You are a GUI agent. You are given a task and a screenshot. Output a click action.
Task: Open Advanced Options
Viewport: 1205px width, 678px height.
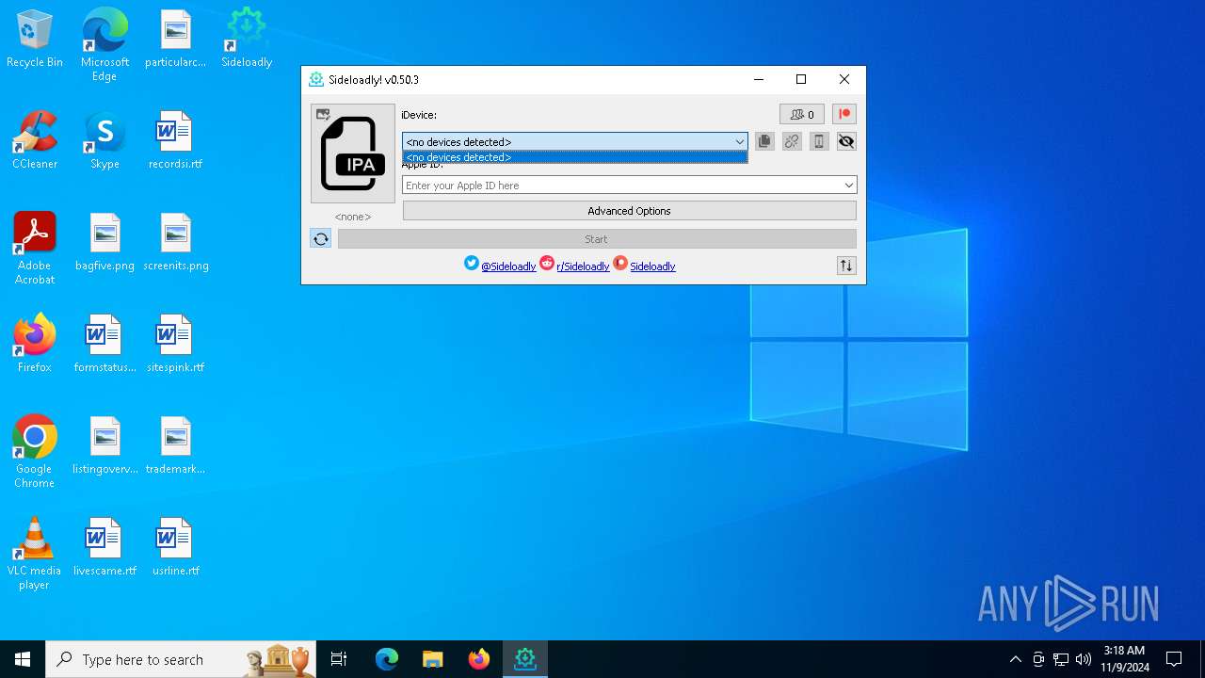(x=630, y=211)
